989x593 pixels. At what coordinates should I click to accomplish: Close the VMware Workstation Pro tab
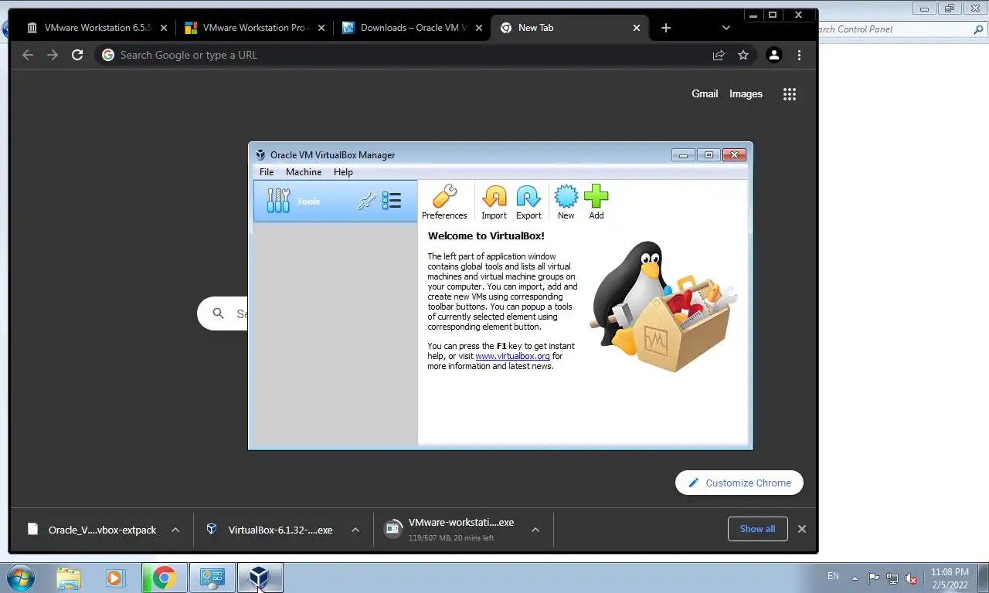coord(321,28)
